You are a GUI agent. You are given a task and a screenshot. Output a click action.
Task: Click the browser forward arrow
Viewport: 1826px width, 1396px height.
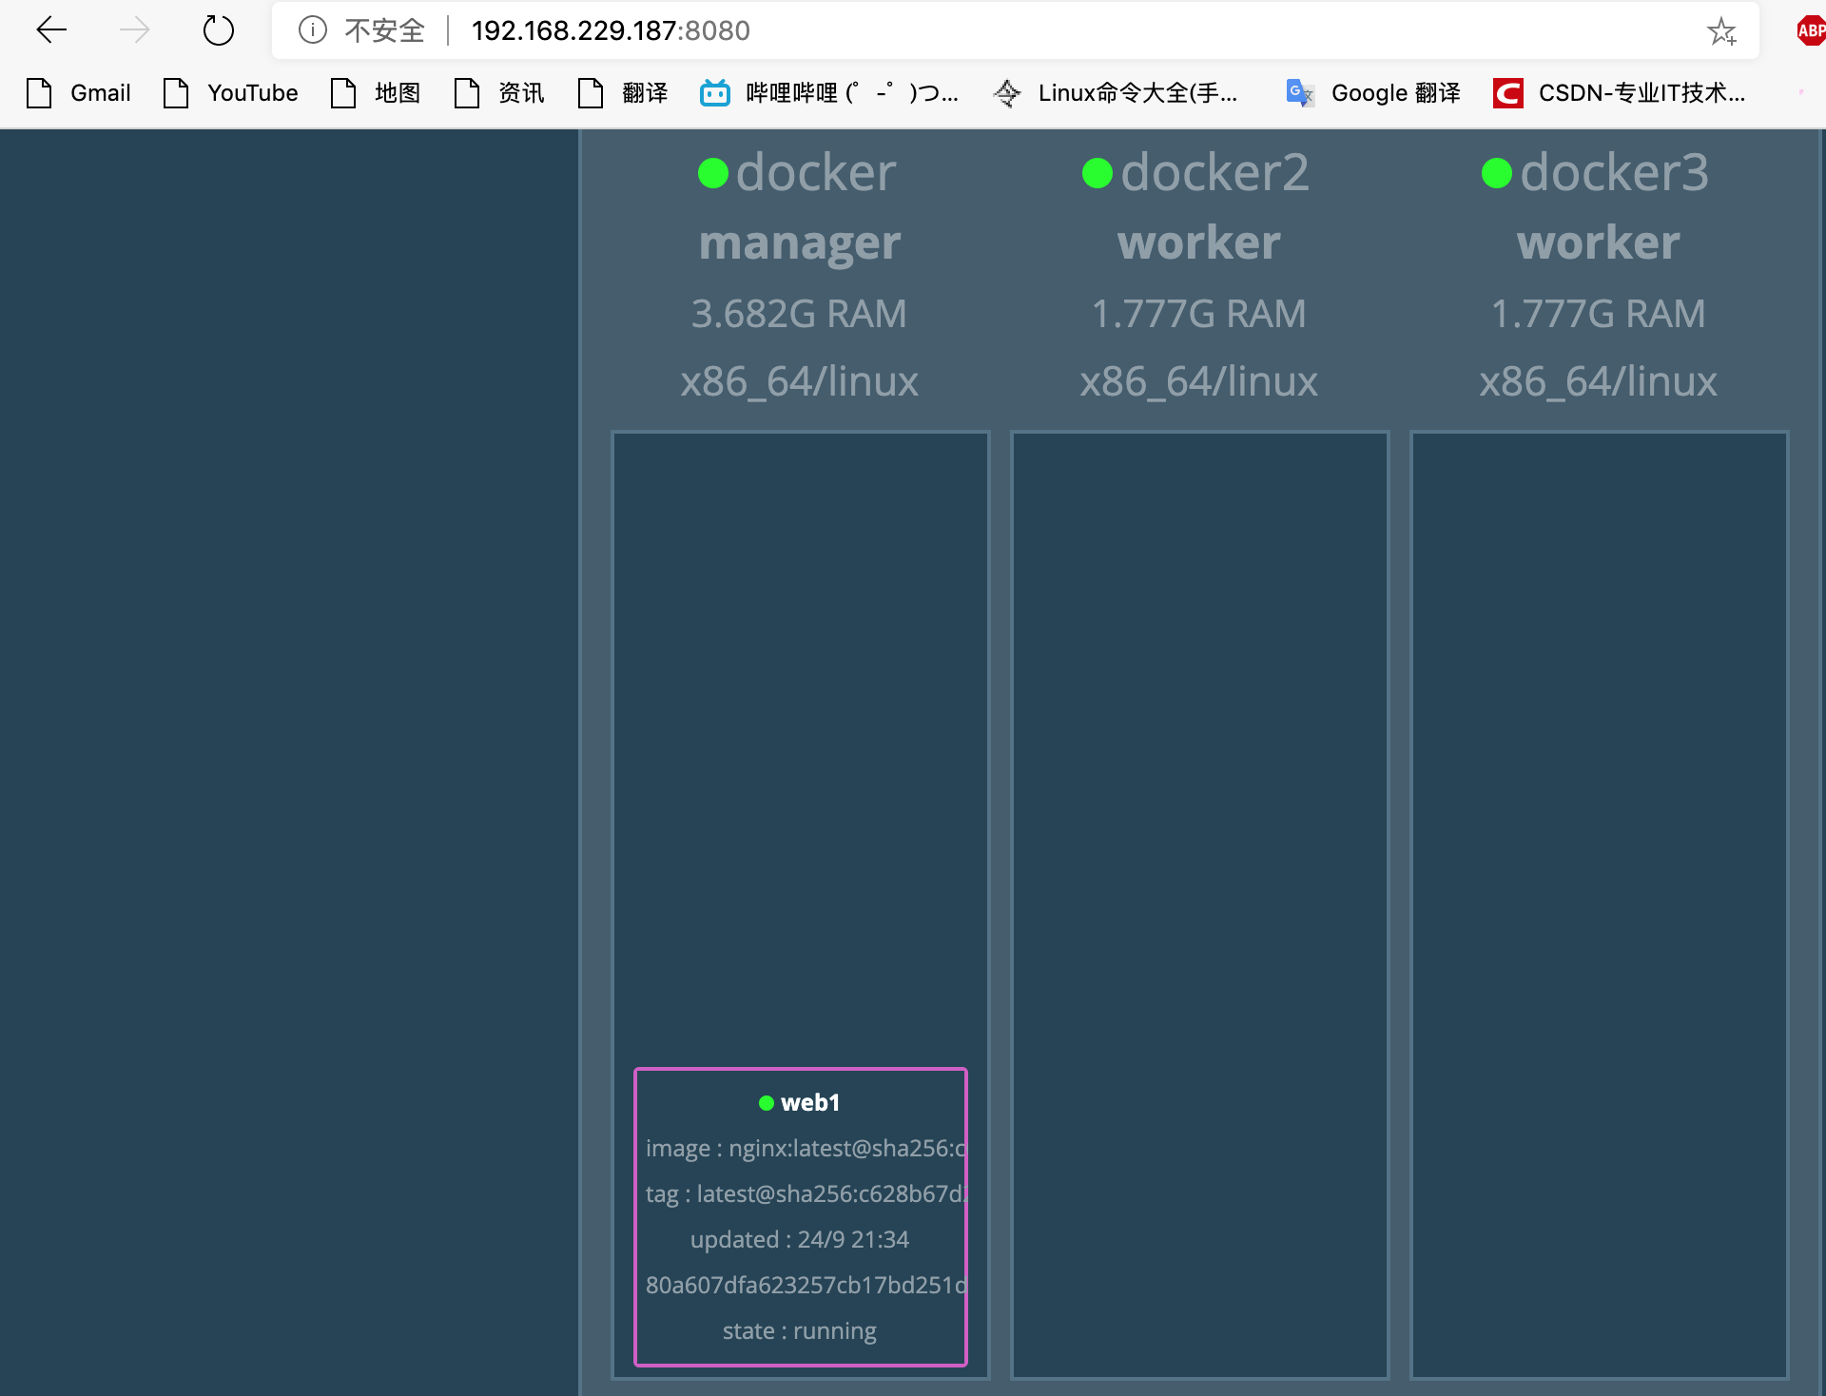point(134,30)
